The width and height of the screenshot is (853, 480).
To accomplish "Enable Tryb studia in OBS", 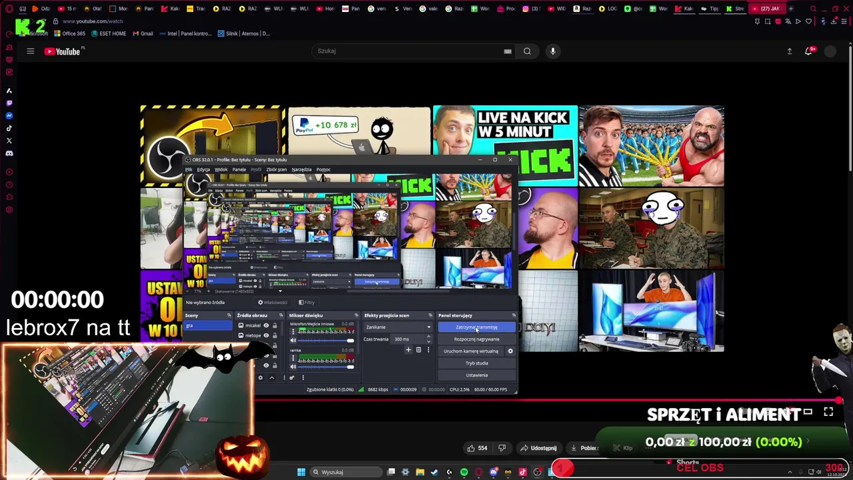I will point(476,363).
